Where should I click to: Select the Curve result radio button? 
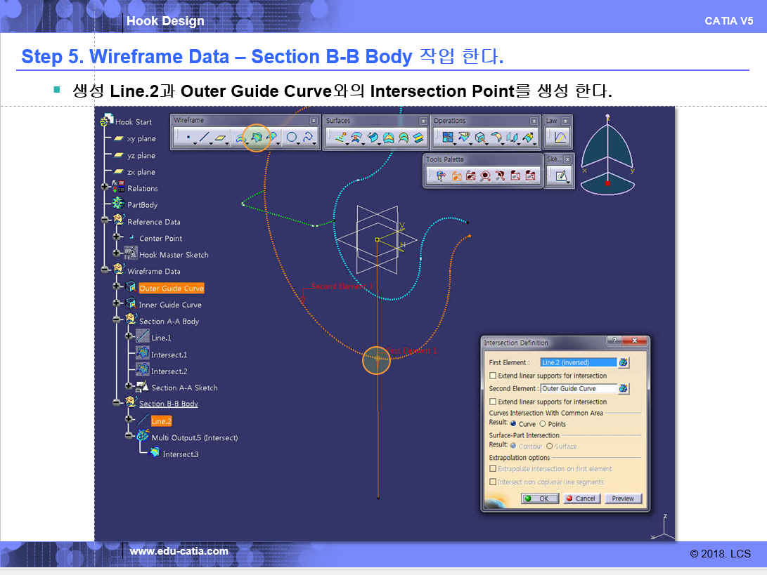tap(513, 424)
